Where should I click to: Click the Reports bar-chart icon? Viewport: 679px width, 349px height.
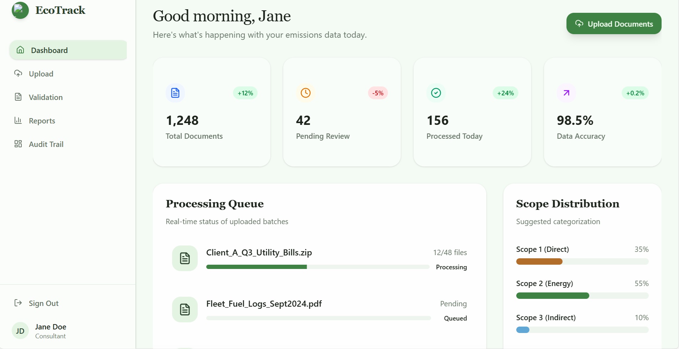coord(19,120)
